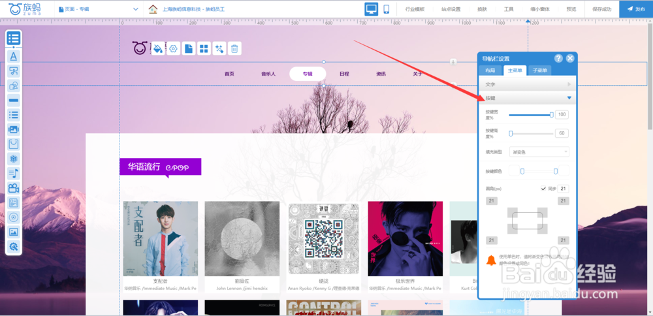Click the 关于 nav link
The image size is (653, 316).
click(x=417, y=74)
